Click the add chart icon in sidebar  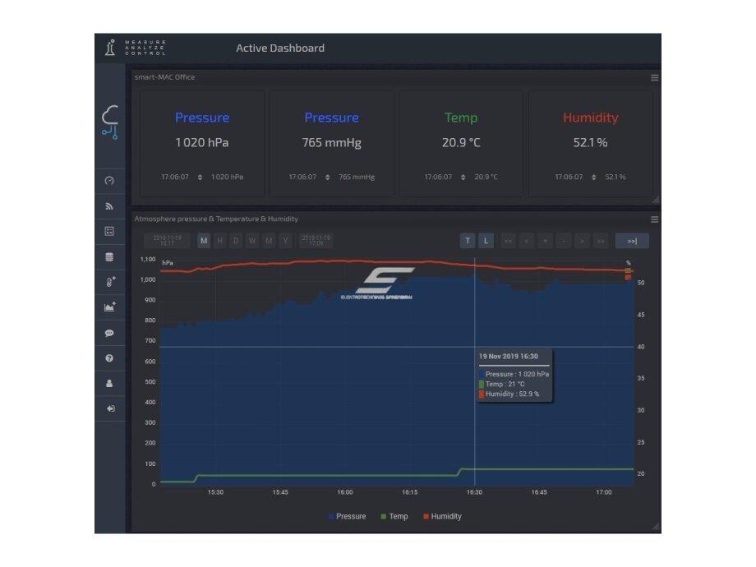tap(110, 307)
